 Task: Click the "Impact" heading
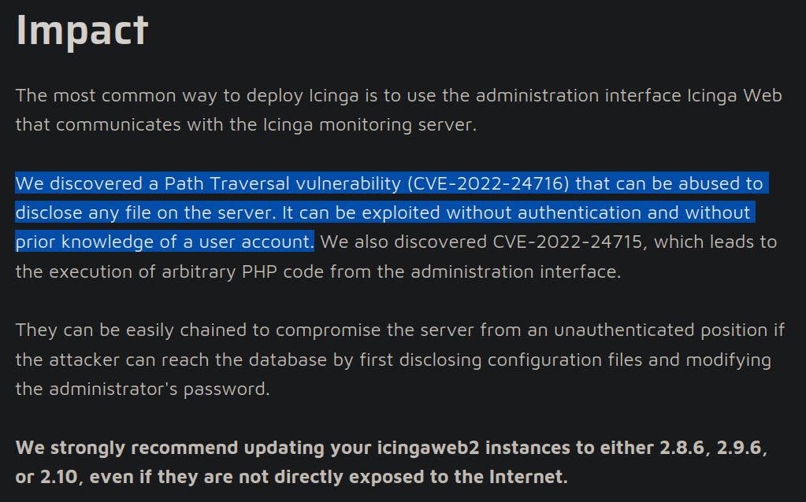(82, 29)
